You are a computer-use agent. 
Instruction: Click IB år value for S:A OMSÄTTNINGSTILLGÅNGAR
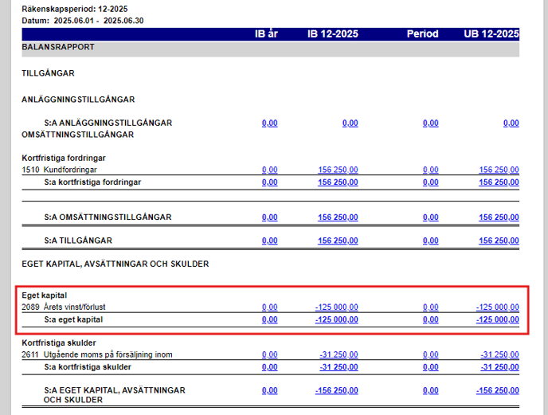269,217
